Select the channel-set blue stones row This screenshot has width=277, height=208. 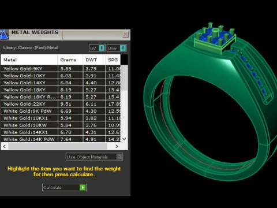pyautogui.click(x=253, y=74)
